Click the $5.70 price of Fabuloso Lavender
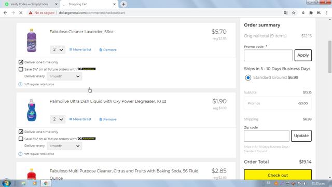 219,32
